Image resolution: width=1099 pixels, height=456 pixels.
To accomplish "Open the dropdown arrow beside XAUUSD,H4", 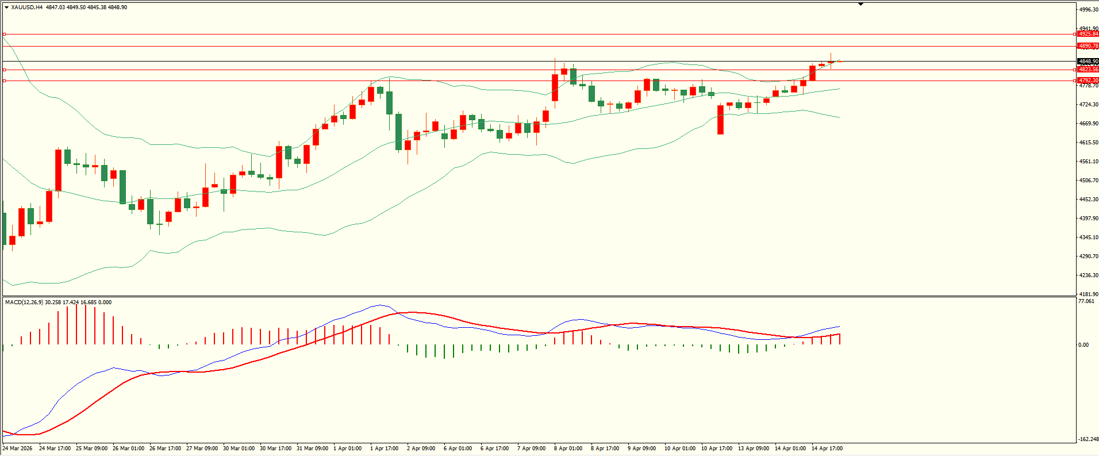I will click(x=6, y=7).
